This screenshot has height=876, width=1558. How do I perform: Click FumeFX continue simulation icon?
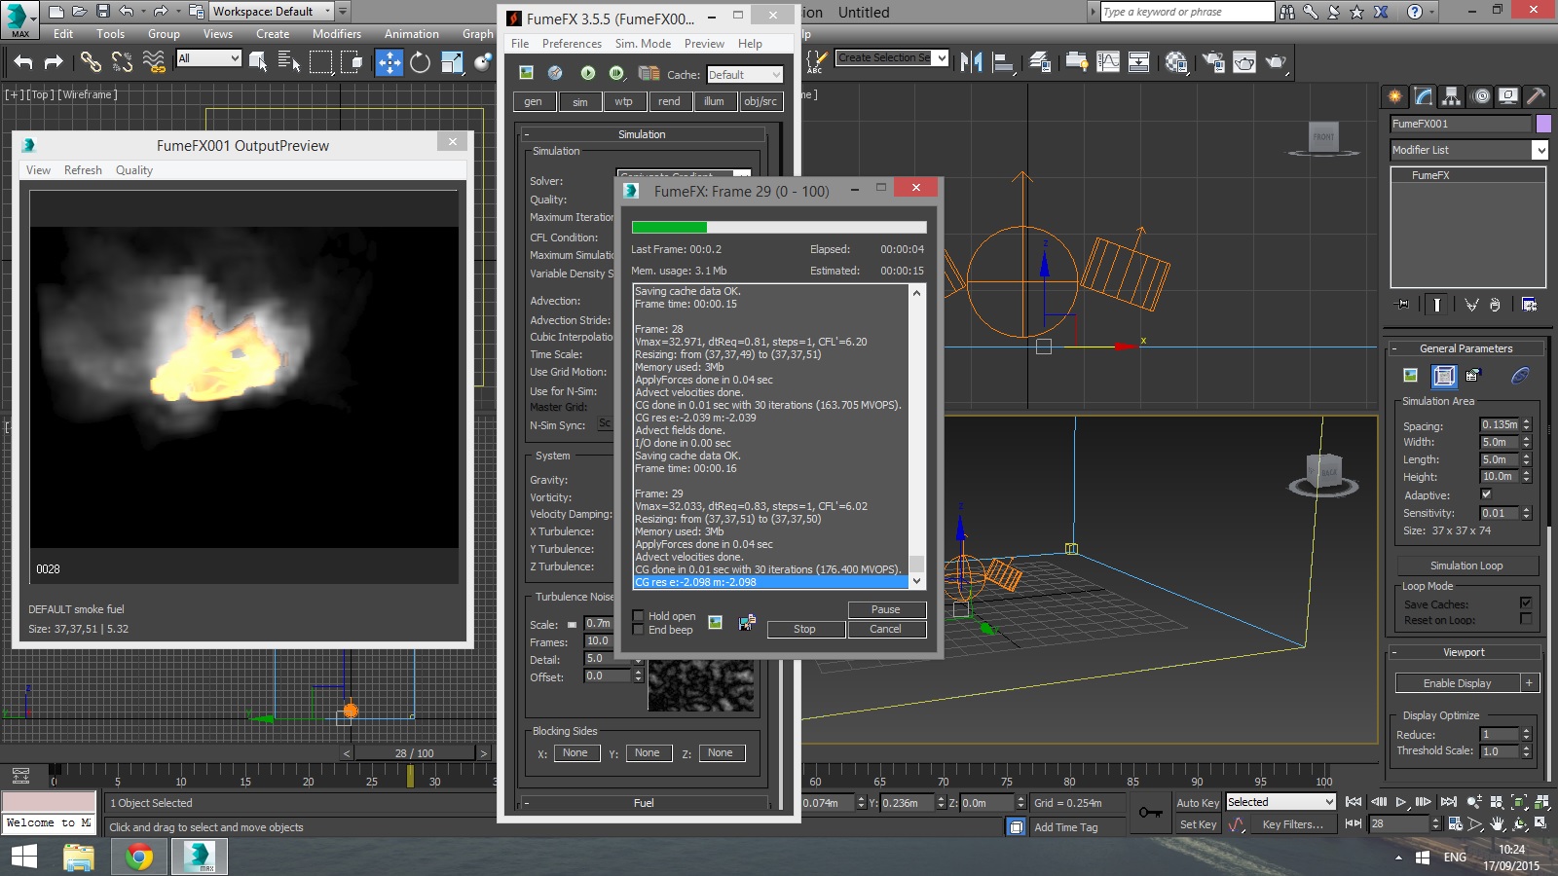(616, 73)
